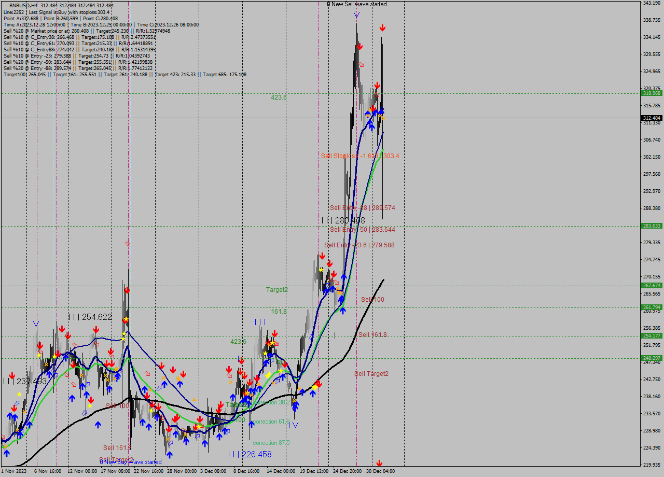Click the 'correction 61.8' label

click(271, 422)
